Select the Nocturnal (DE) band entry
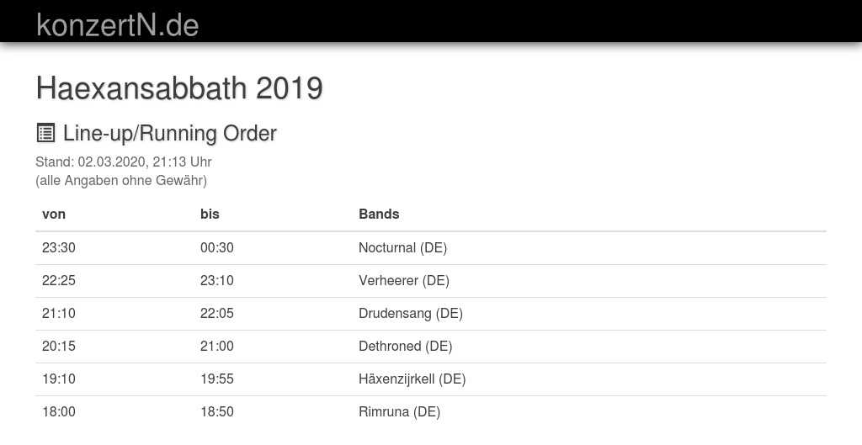Viewport: 862px width, 445px height. click(x=402, y=247)
